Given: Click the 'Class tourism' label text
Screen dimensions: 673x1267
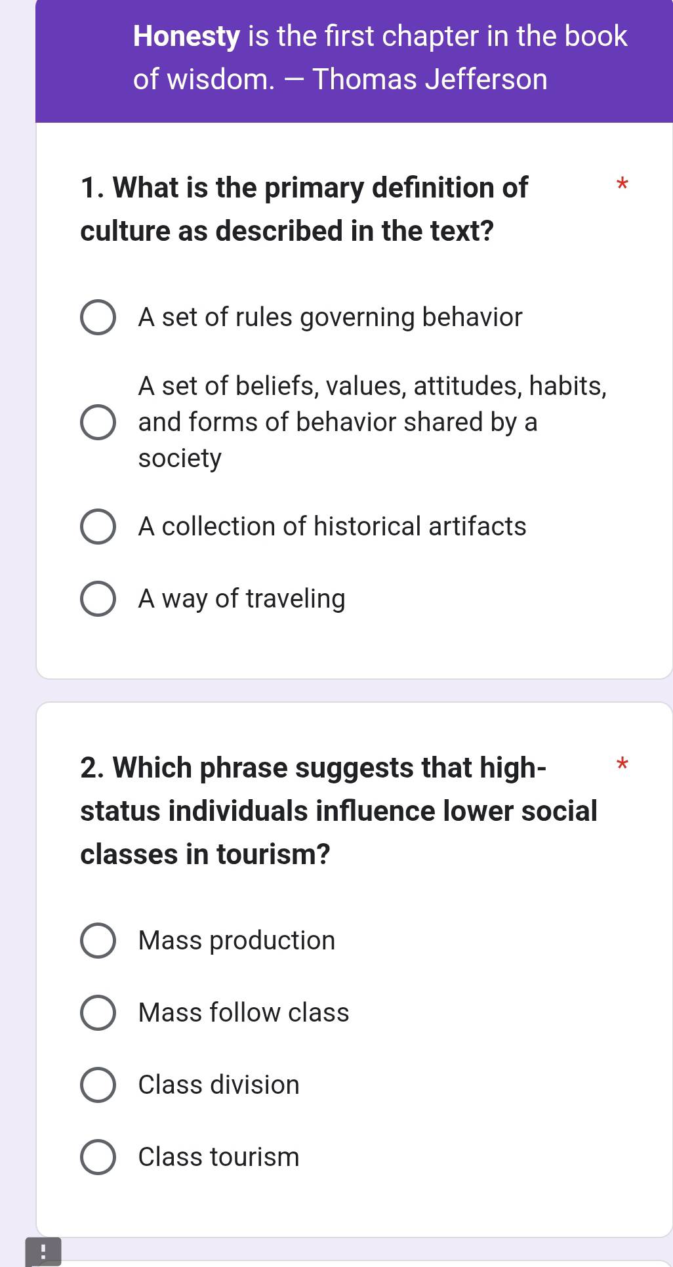Looking at the screenshot, I should (219, 1157).
